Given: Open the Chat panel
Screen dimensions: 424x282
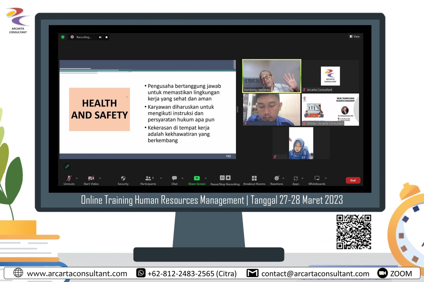Looking at the screenshot, I should tap(174, 178).
